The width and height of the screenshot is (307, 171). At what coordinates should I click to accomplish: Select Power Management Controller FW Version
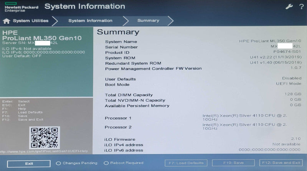[153, 69]
